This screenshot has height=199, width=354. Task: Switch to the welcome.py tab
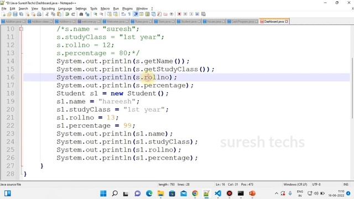click(x=89, y=22)
